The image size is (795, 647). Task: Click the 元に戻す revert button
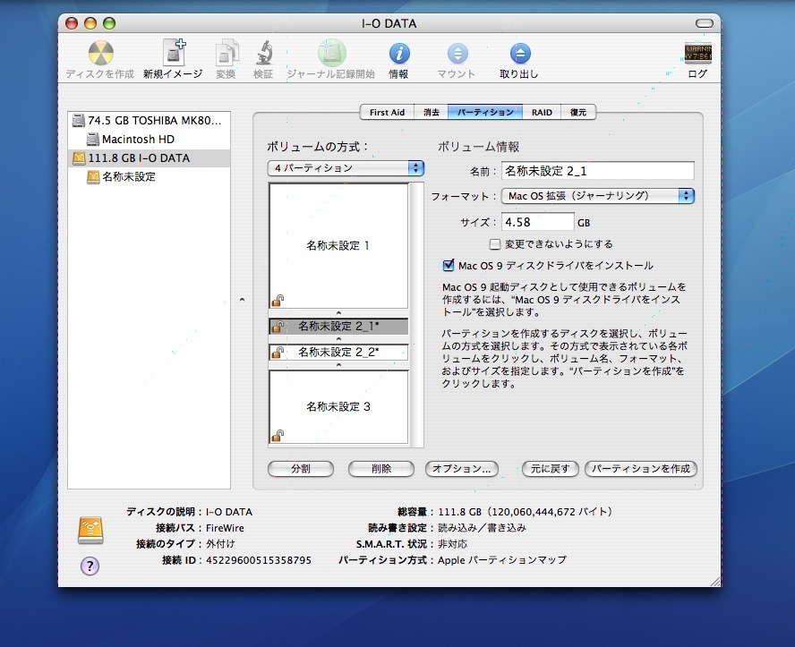coord(550,469)
